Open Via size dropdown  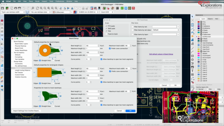pyautogui.click(x=41, y=12)
